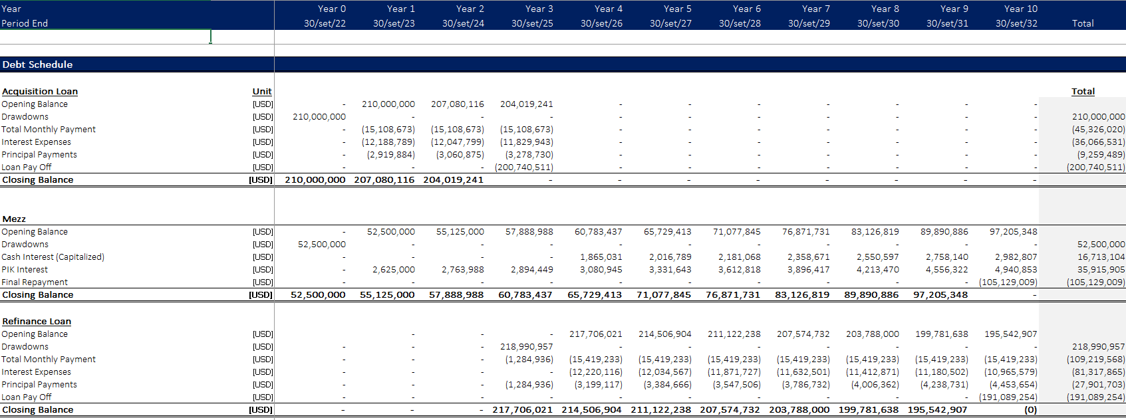Click the 'Total' header in top row

[1083, 23]
